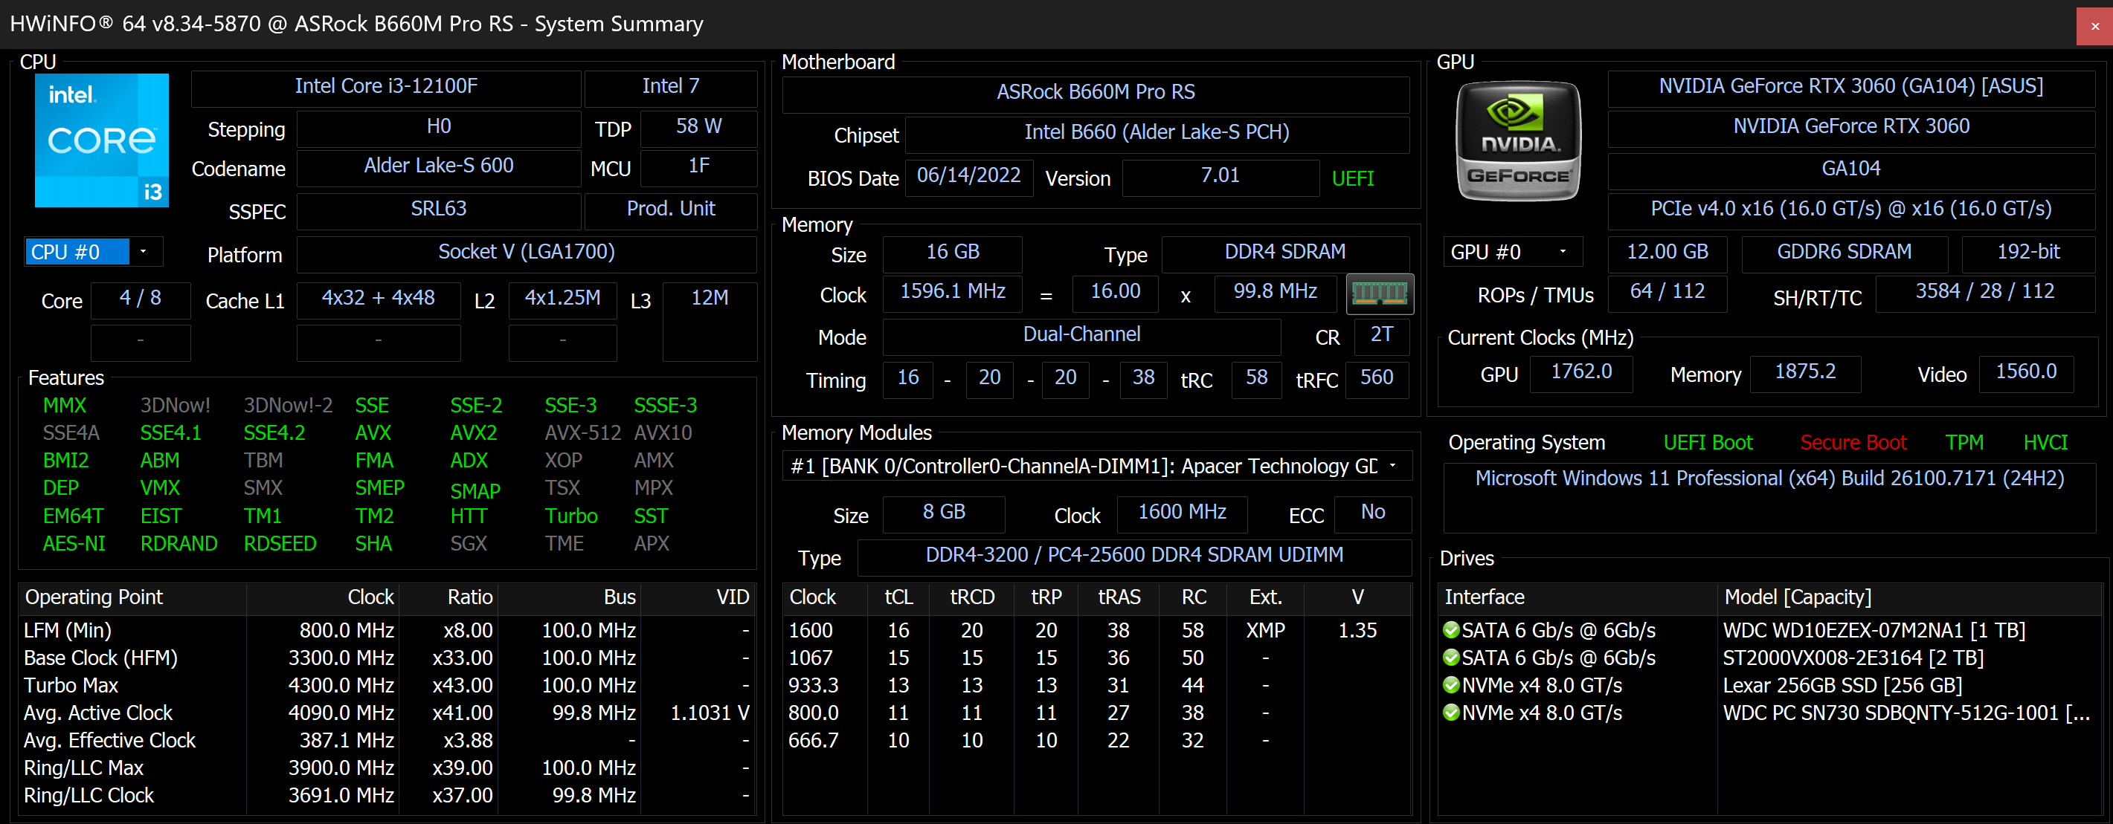The width and height of the screenshot is (2113, 824).
Task: Click the Operating Point column header
Action: pyautogui.click(x=94, y=597)
